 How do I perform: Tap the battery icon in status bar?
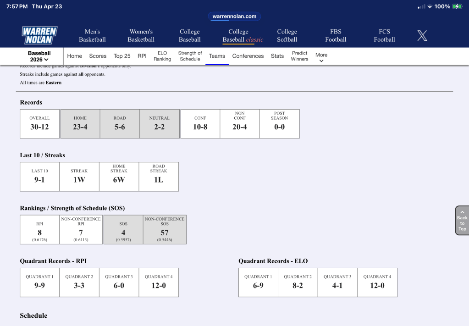[x=457, y=6]
